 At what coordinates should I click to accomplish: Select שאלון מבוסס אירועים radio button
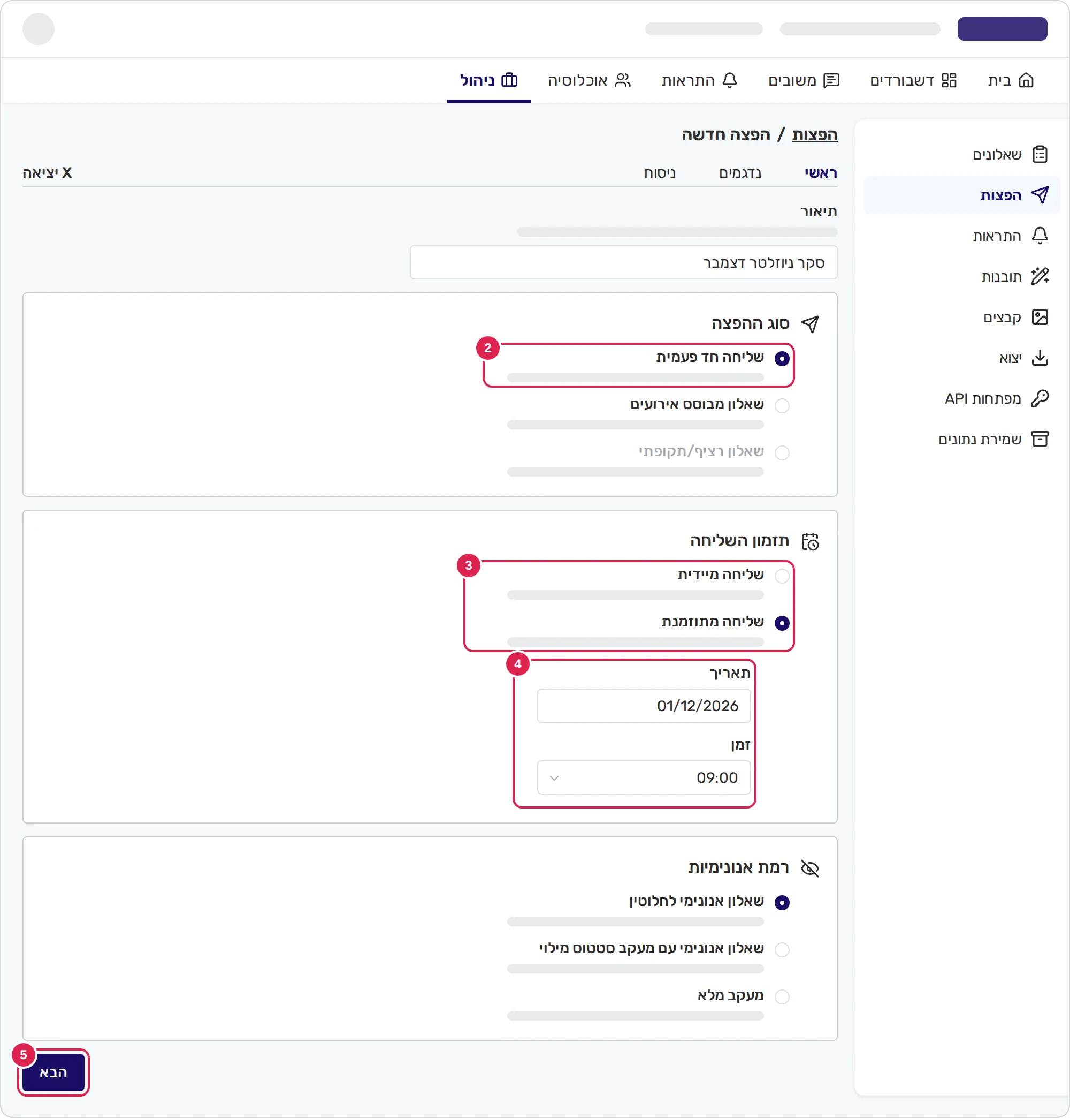pyautogui.click(x=782, y=405)
